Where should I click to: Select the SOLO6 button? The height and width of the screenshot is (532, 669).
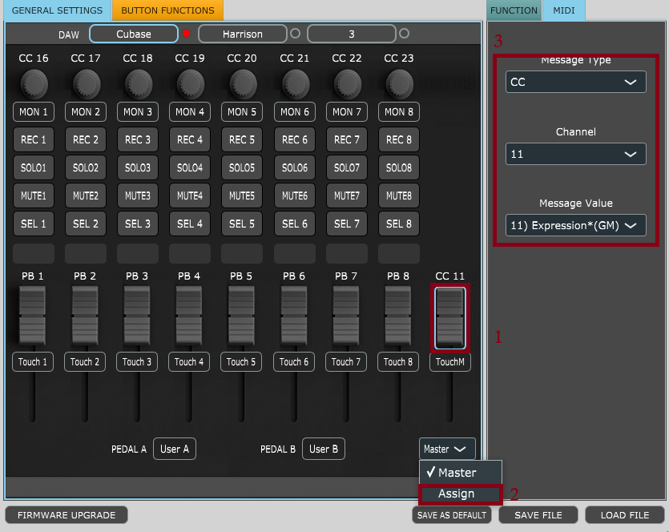click(294, 167)
